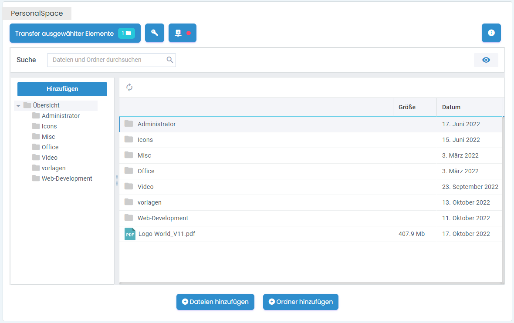Click the refresh icon above file list
Image resolution: width=514 pixels, height=323 pixels.
coord(129,87)
